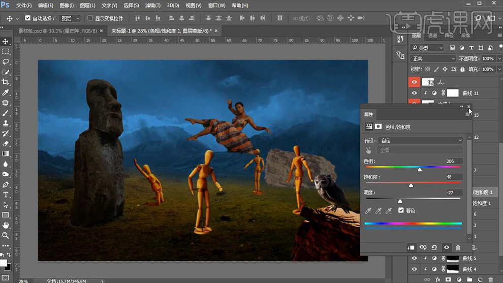503x283 pixels.
Task: Open the 图像(I) menu
Action: 67,6
